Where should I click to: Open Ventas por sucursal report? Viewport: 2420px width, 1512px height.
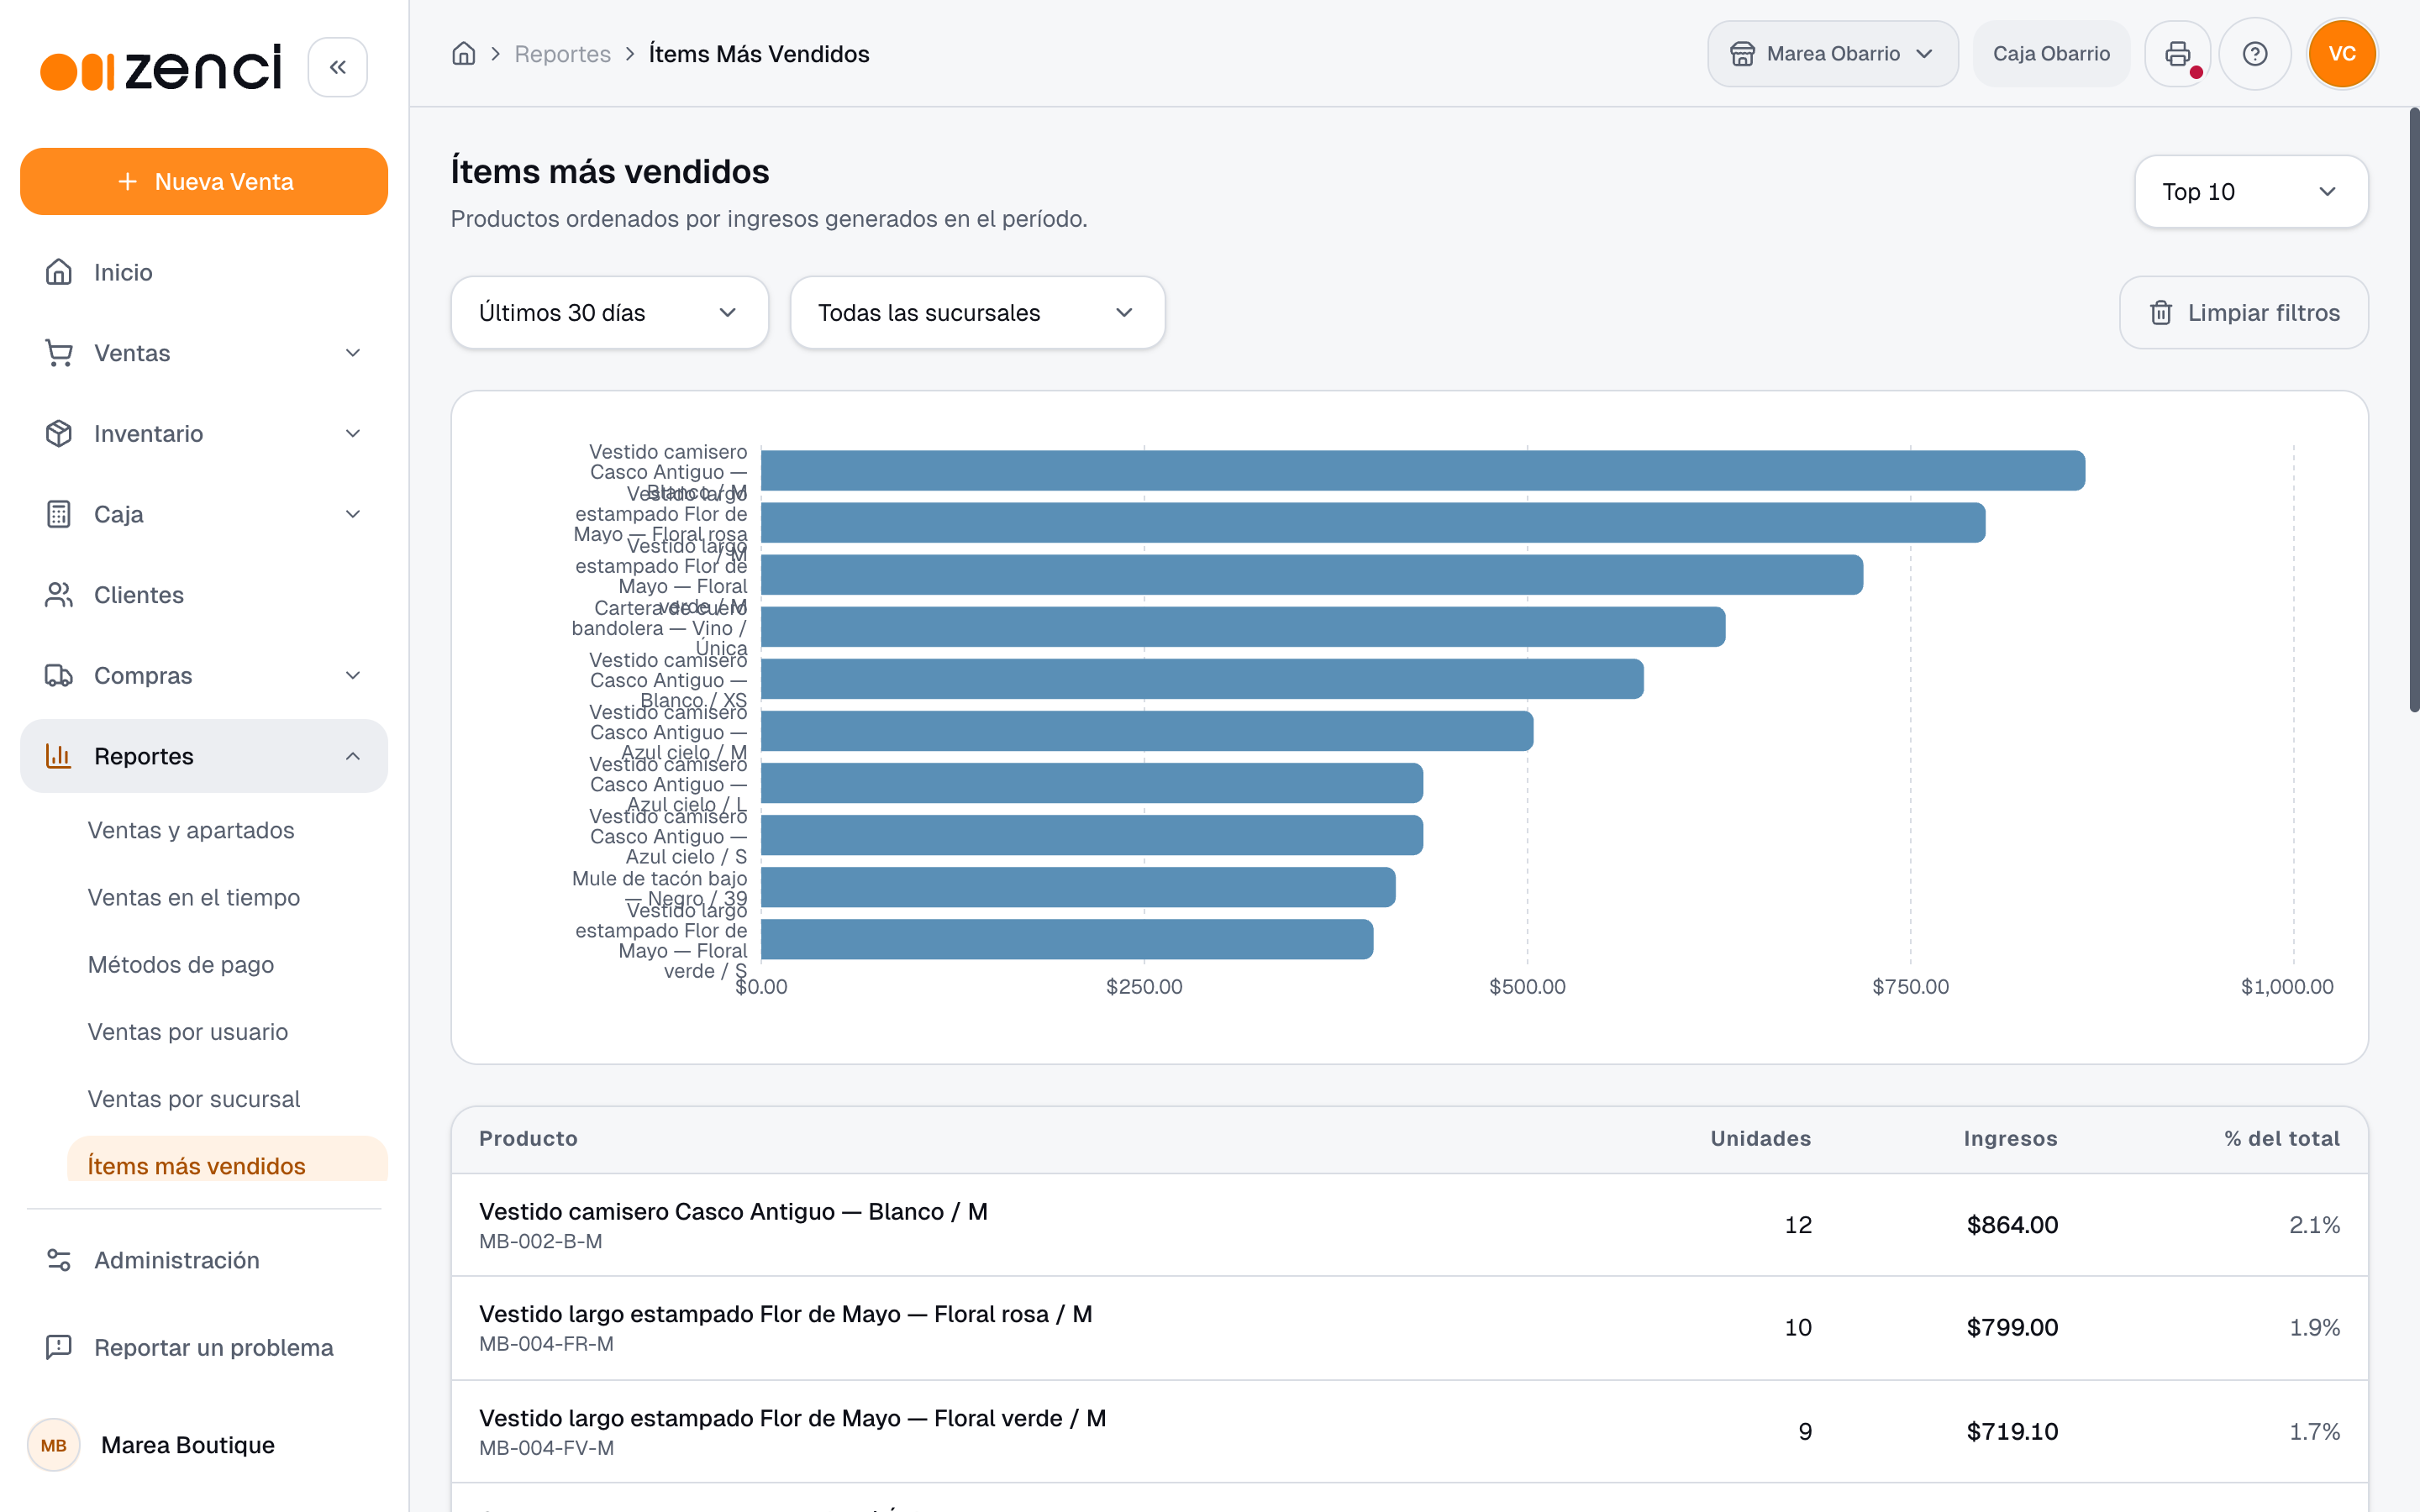click(194, 1099)
